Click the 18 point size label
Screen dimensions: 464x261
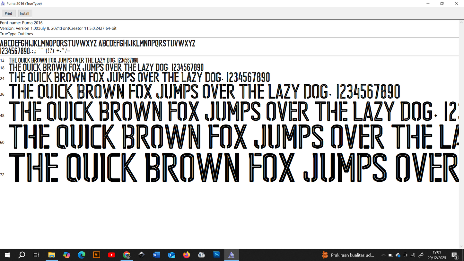click(x=2, y=68)
